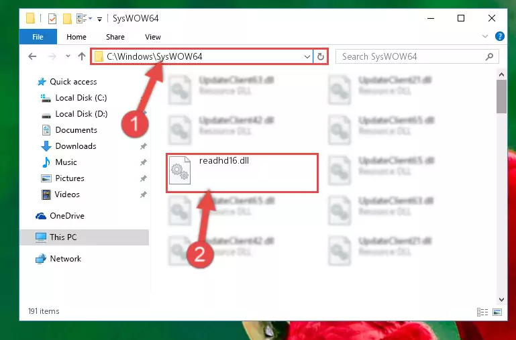This screenshot has width=516, height=340.
Task: Click the address bar path C:\Windows\SysWOW64
Action: click(x=155, y=56)
